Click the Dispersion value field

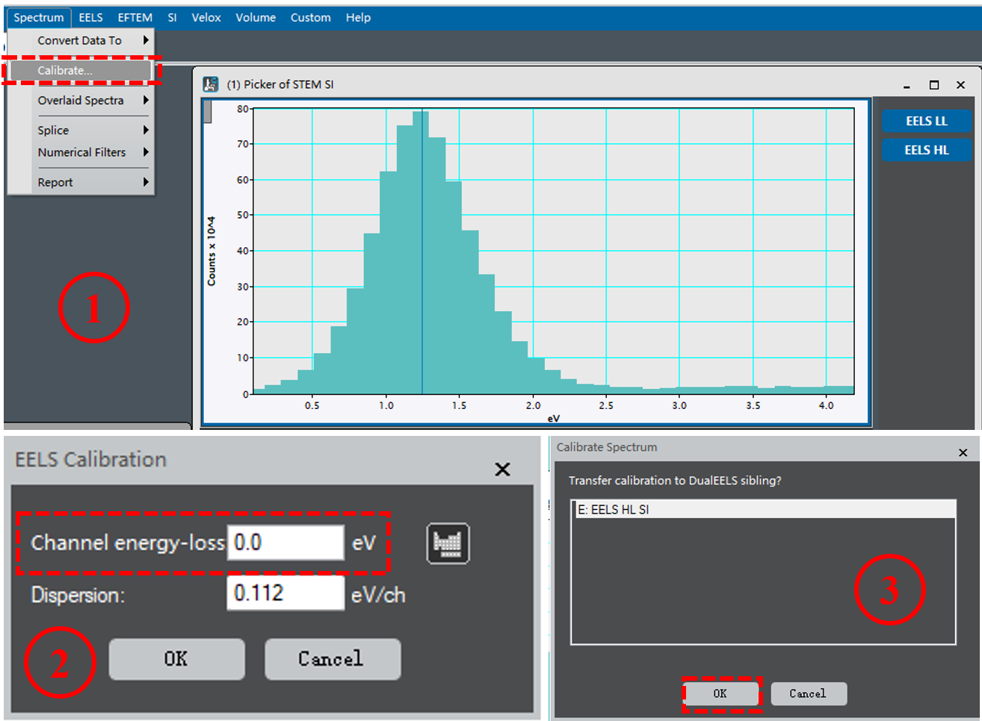(x=285, y=593)
